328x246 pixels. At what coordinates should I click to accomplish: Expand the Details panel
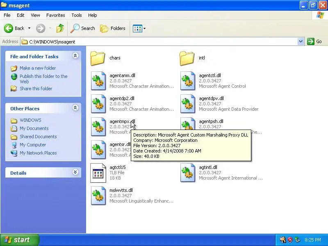point(75,172)
